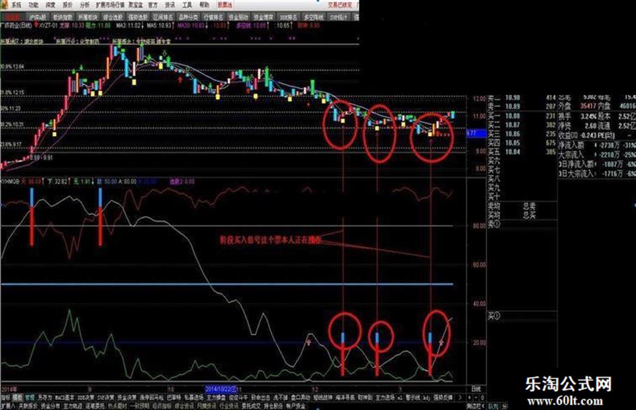Open the 主力轨迹 bottom tab
This screenshot has width=636, height=410.
(x=73, y=406)
